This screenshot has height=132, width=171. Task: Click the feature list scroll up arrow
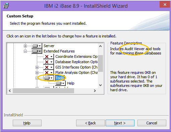point(100,46)
